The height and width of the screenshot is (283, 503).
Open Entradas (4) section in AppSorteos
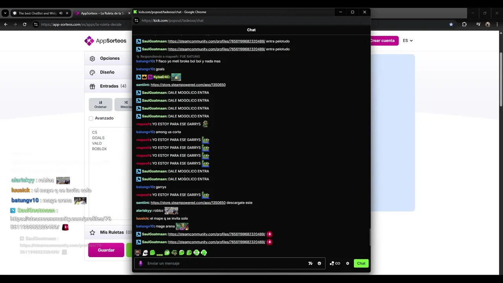113,86
